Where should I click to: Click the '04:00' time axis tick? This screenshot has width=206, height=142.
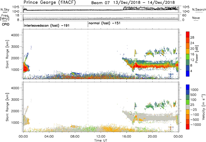pos(49,137)
